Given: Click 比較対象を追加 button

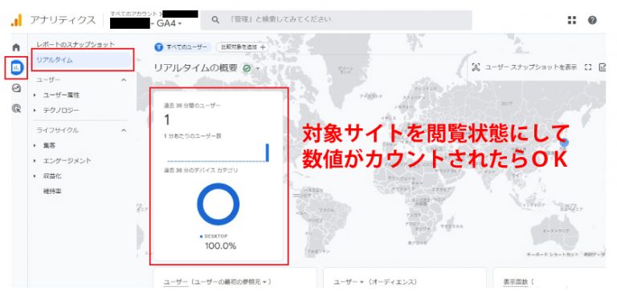Looking at the screenshot, I should pyautogui.click(x=243, y=46).
